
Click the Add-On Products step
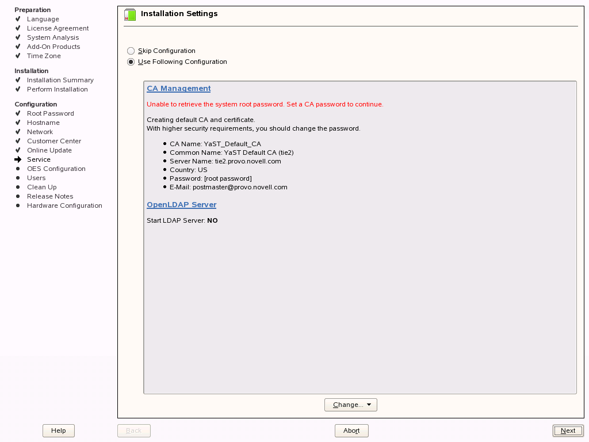point(53,47)
